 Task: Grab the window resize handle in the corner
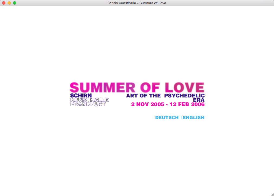272,194
